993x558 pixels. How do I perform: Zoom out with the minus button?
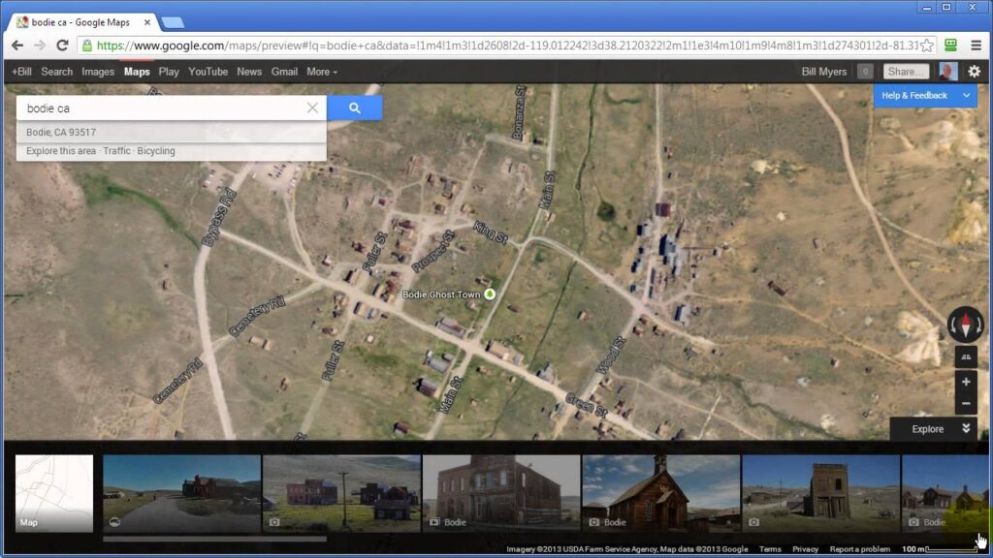966,404
